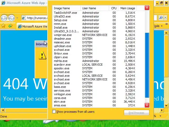Click the End Process button
Image resolution: width=169 pixels, height=127 pixels.
tap(137, 113)
